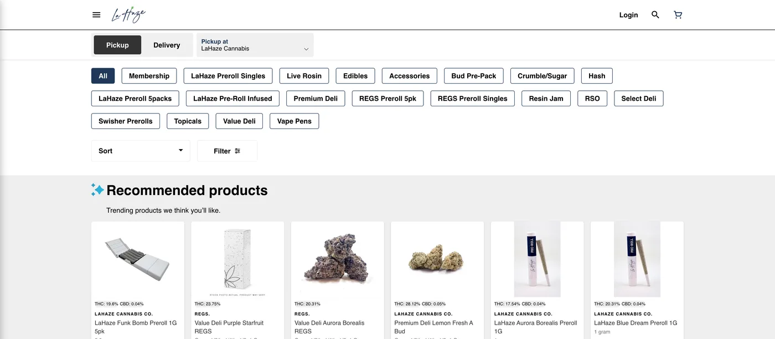Choose LaHaze Pre-Roll Infused category

coord(232,99)
